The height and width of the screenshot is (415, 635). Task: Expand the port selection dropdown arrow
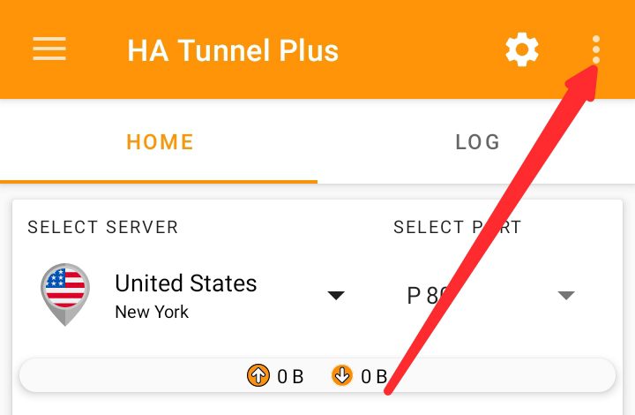(566, 295)
